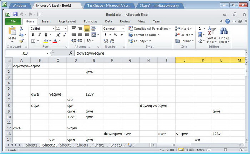Screen dimensions: 250x154
Task: Toggle Center alignment
Action: click(x=80, y=35)
